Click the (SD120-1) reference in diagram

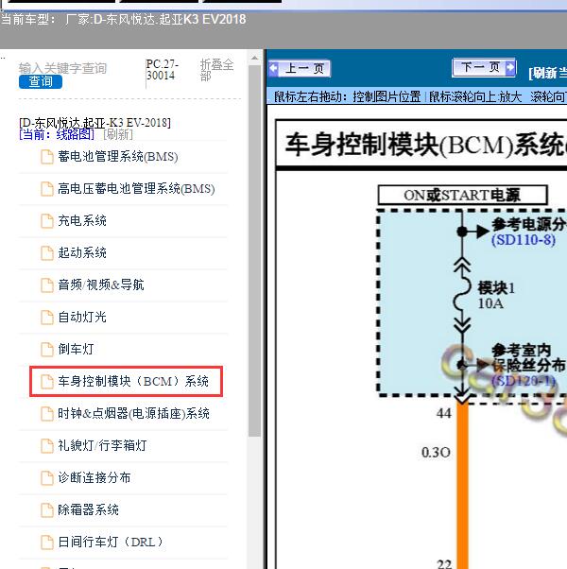(x=524, y=381)
